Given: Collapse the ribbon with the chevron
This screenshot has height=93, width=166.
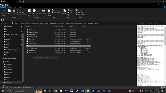Looking at the screenshot, I should [x=162, y=7].
